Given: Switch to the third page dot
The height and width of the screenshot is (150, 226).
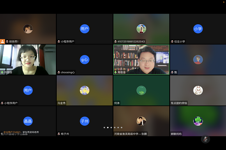Looking at the screenshot, I should [x=111, y=127].
